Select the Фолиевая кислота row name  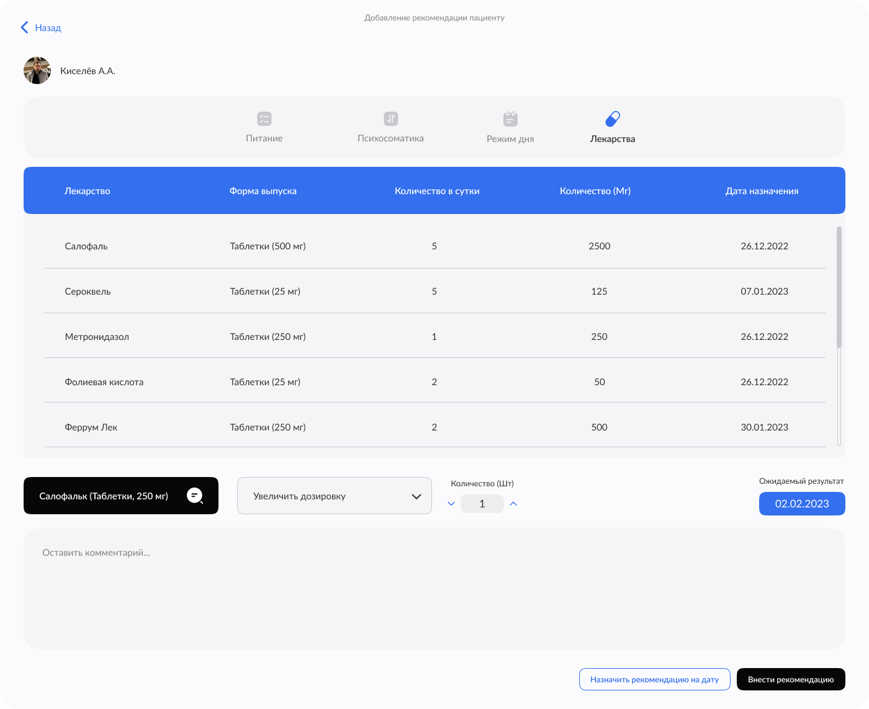tap(104, 382)
